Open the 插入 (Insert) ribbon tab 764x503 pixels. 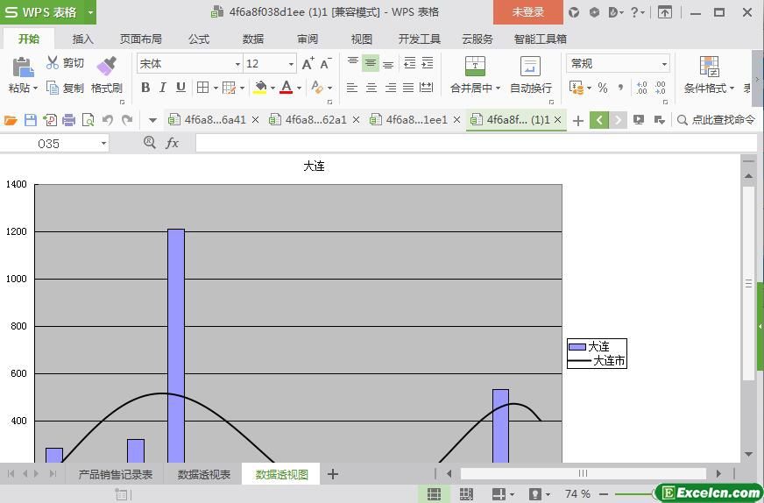82,39
